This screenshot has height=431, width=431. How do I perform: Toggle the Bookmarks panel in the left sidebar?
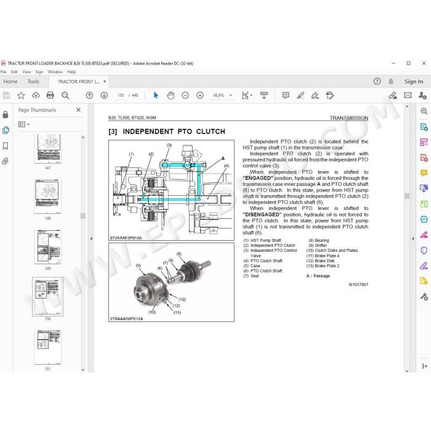pyautogui.click(x=5, y=146)
